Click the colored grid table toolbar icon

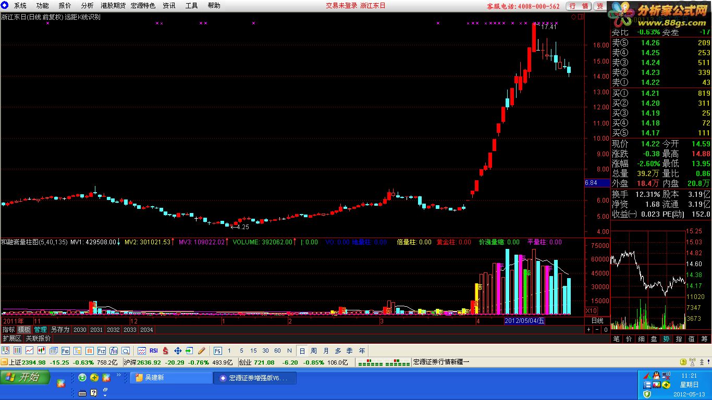(x=18, y=351)
